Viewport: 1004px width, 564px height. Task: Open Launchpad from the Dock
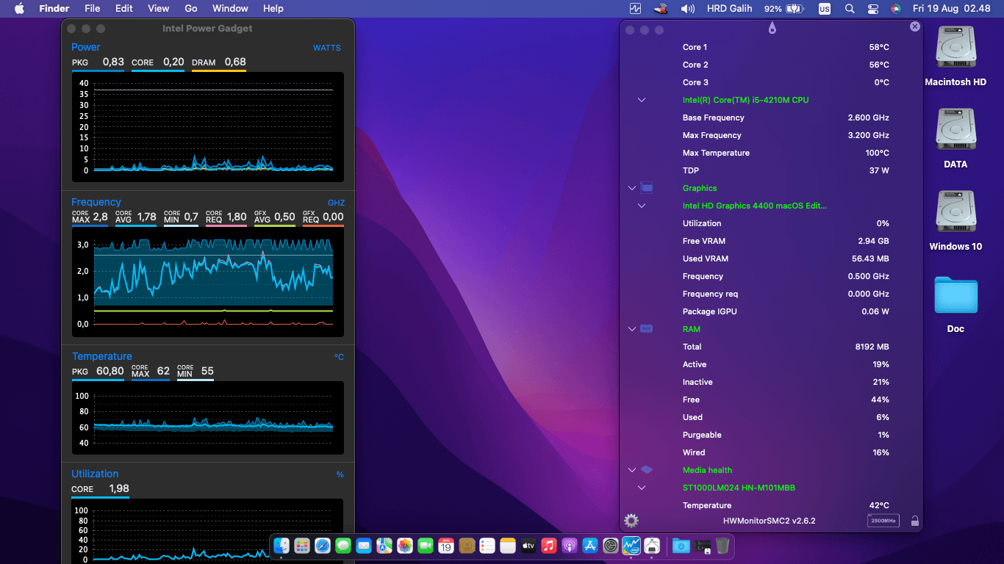pos(302,546)
